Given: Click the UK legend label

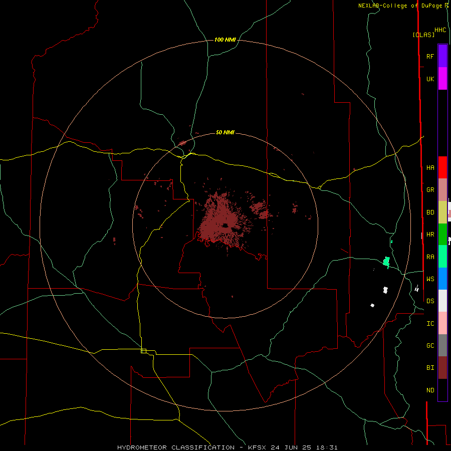Looking at the screenshot, I should tap(430, 79).
